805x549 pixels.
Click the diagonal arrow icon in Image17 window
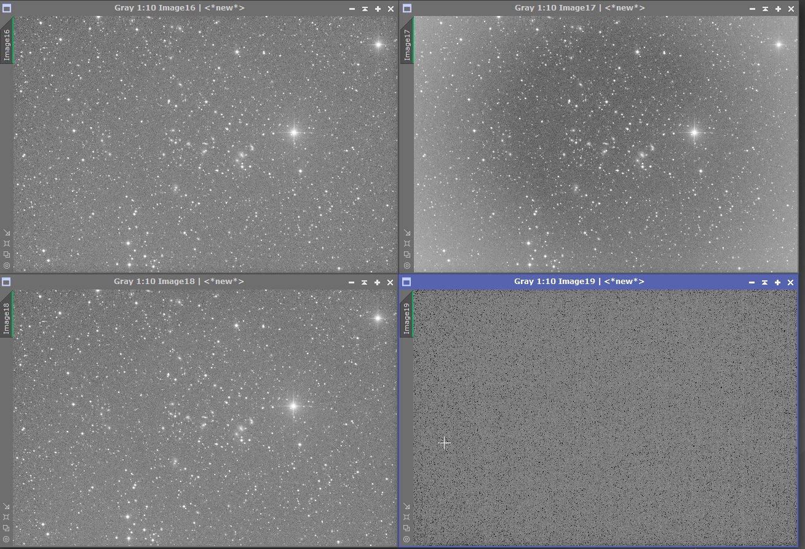407,233
